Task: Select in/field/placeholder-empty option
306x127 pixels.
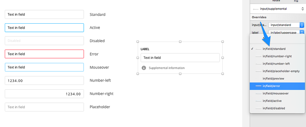Action: [277, 71]
